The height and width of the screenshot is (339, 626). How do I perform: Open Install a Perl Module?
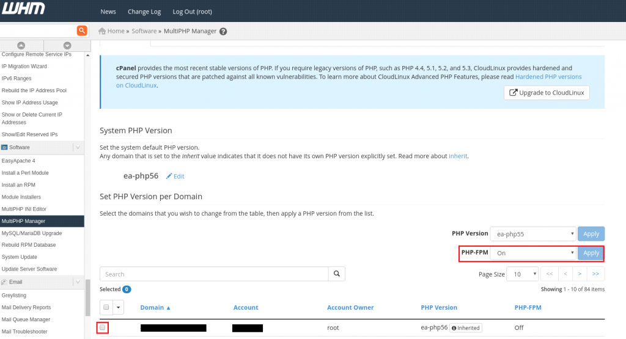click(25, 173)
